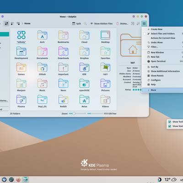Toggle Split view in toolbar
183x183 pixels.
click(x=76, y=23)
